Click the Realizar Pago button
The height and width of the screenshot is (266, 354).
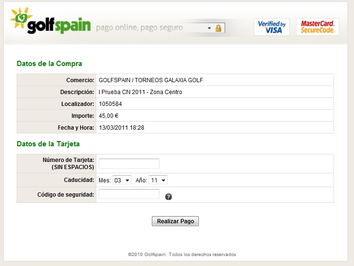(x=175, y=221)
